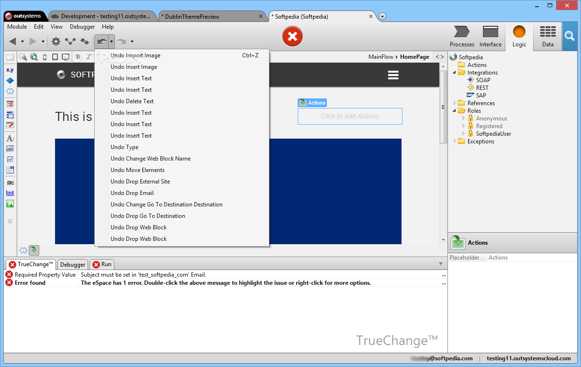Toggle bold in the canvas toolbar
This screenshot has width=581, height=367.
78,57
